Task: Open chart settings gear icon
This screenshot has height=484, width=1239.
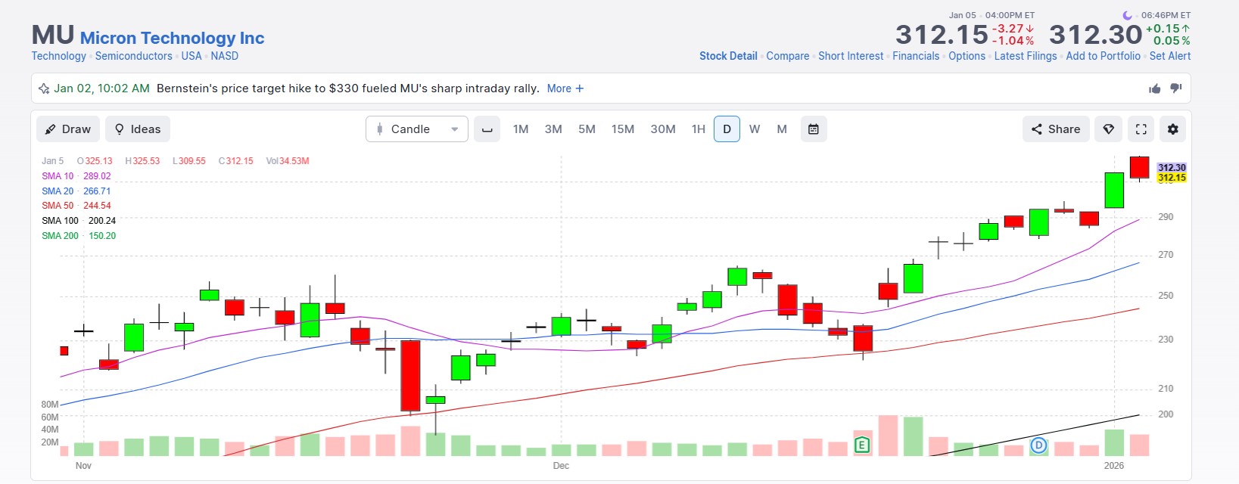Action: (x=1172, y=129)
